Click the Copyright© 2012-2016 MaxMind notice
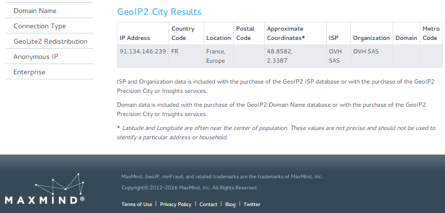This screenshot has height=213, width=445. click(190, 187)
